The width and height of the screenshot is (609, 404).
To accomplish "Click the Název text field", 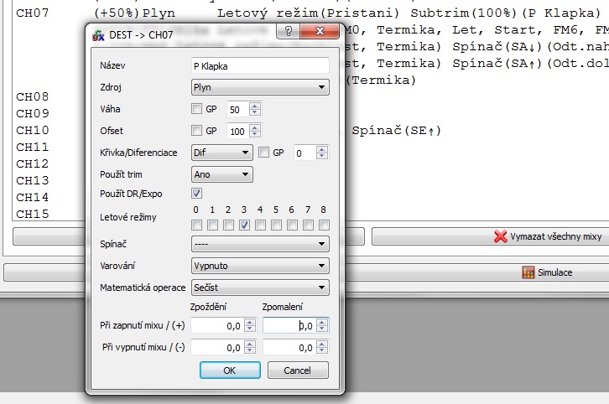I will pos(259,65).
